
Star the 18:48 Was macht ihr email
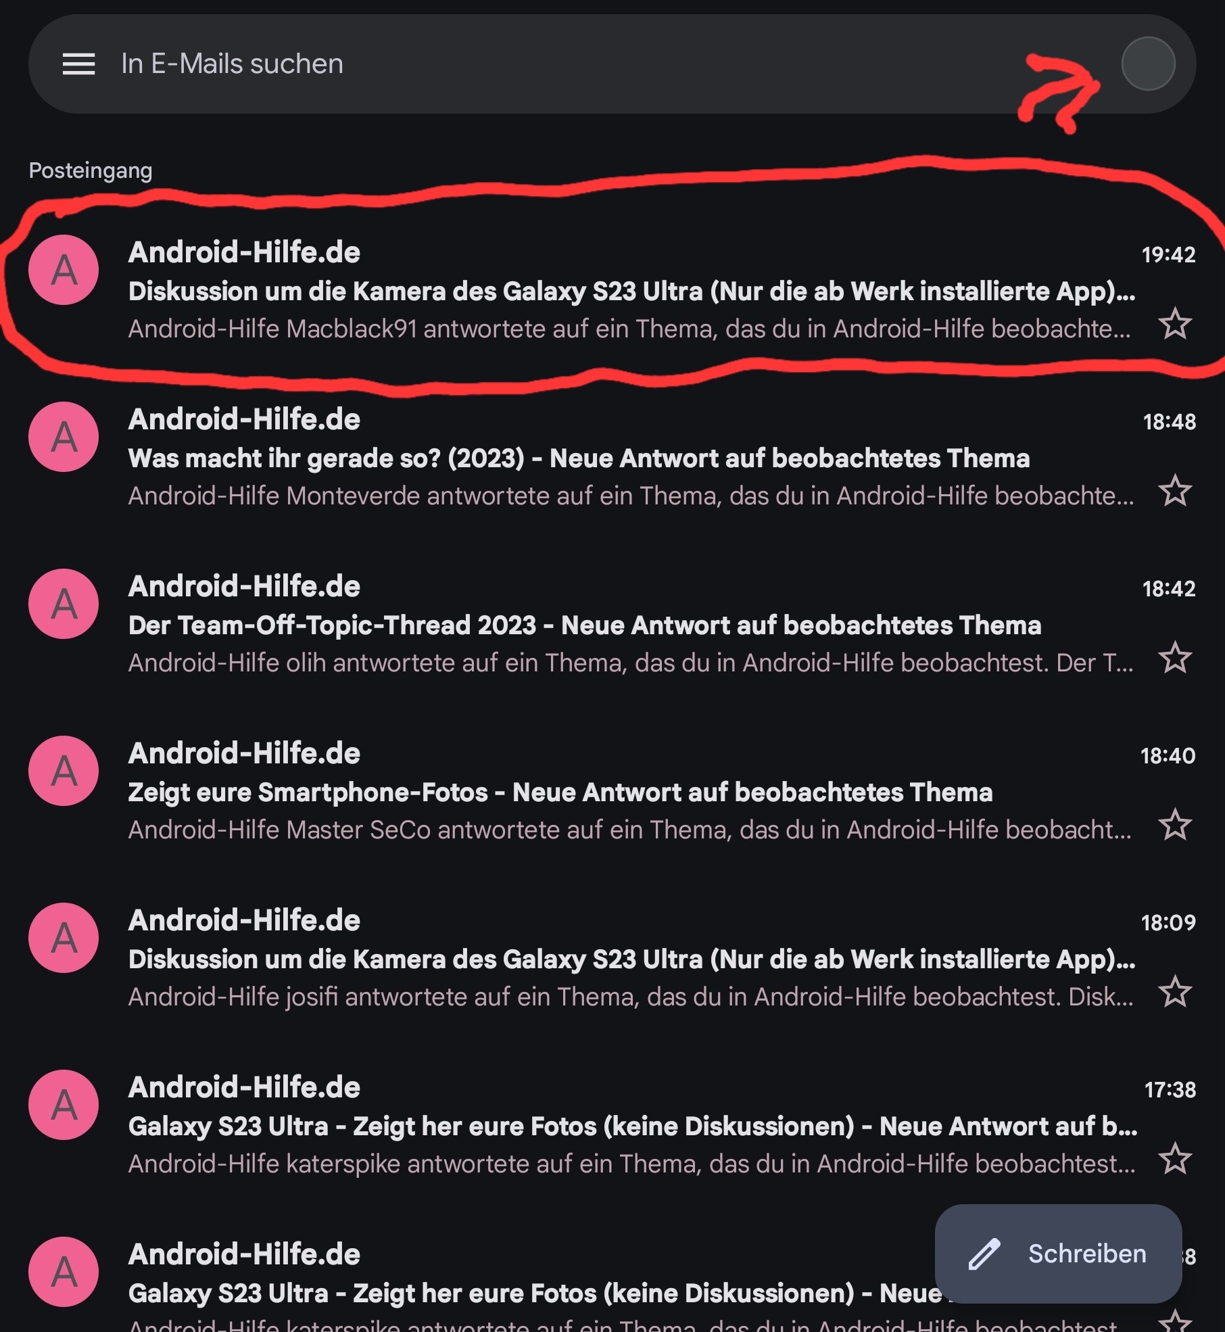pyautogui.click(x=1175, y=491)
